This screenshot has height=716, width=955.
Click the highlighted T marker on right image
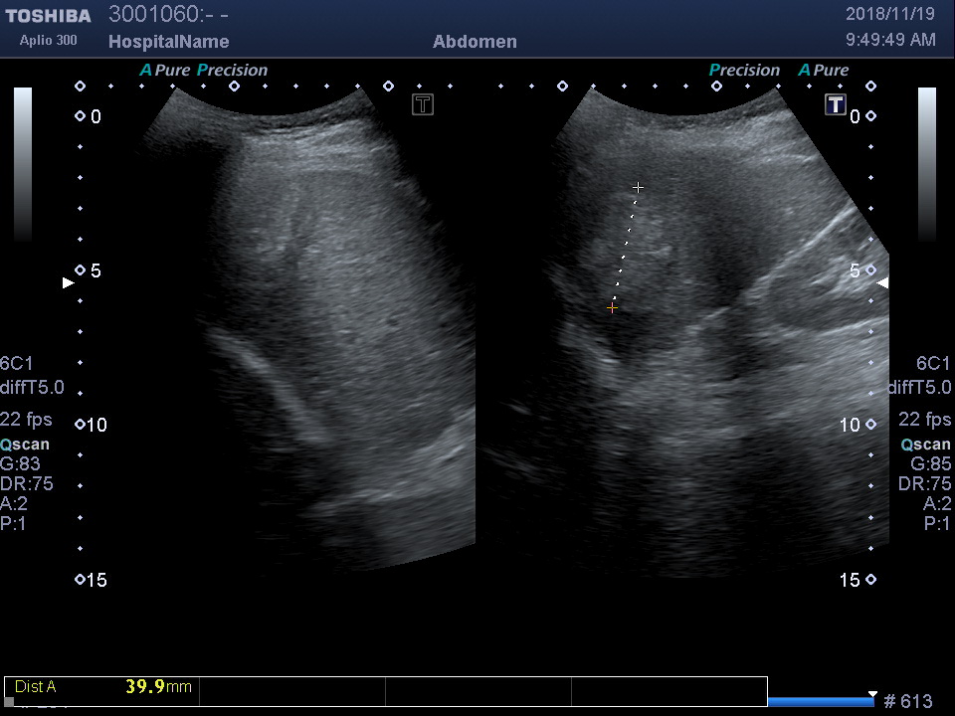(x=836, y=104)
